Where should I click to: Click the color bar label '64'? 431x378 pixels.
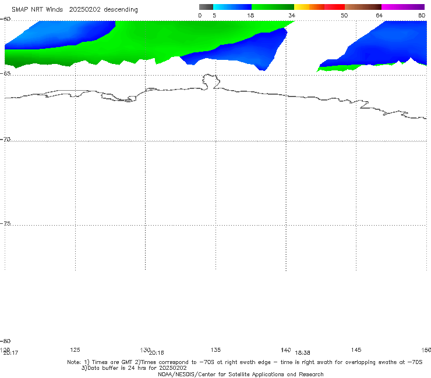tap(379, 16)
